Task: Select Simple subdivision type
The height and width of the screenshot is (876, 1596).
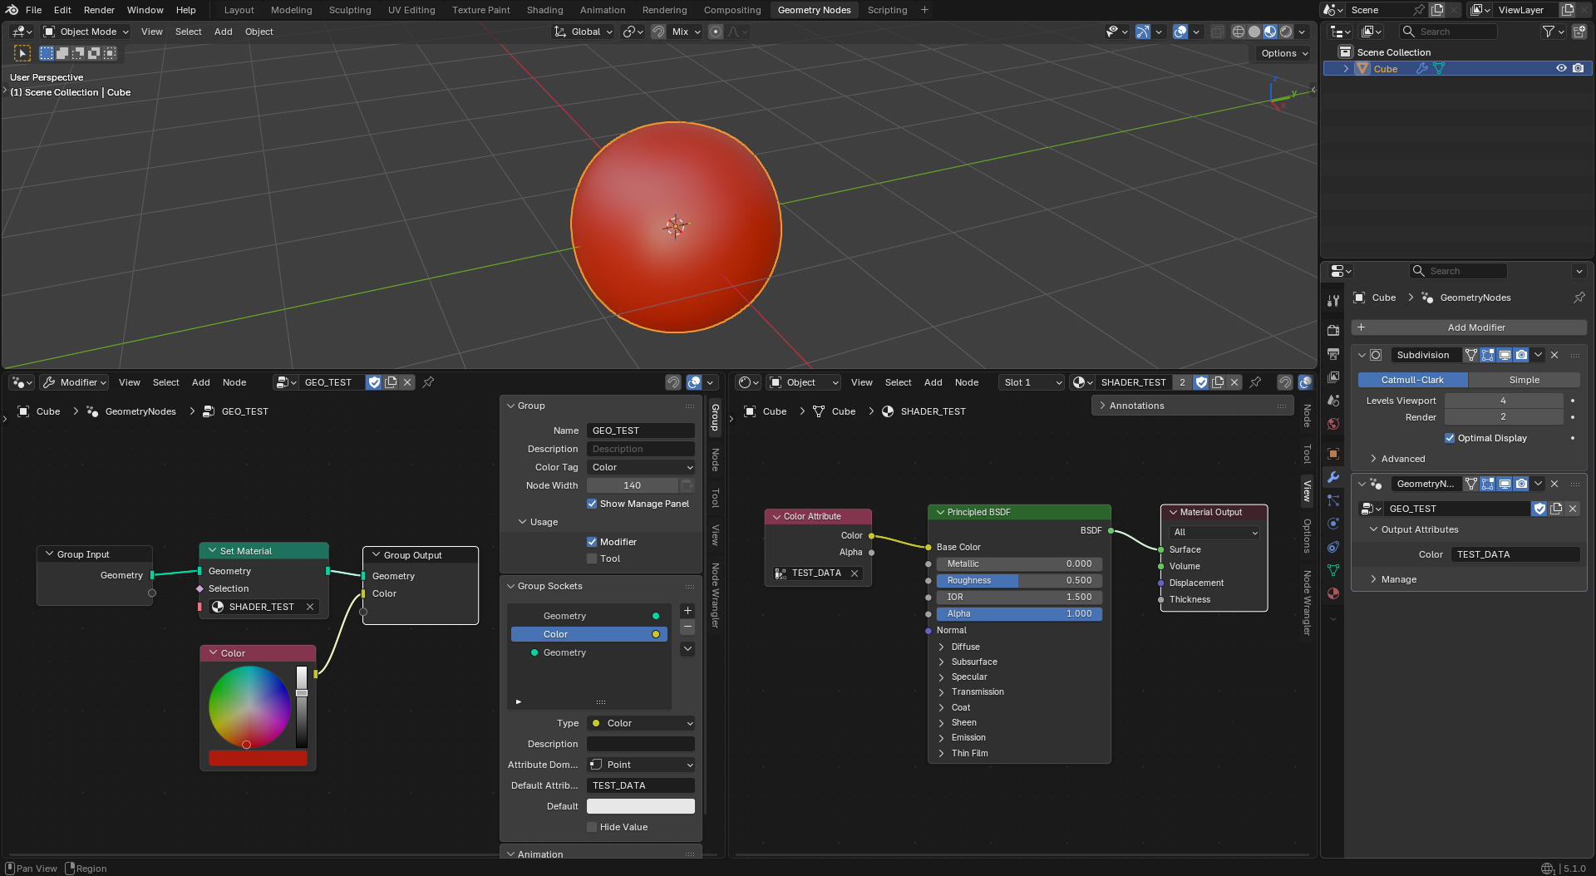Action: [1524, 380]
